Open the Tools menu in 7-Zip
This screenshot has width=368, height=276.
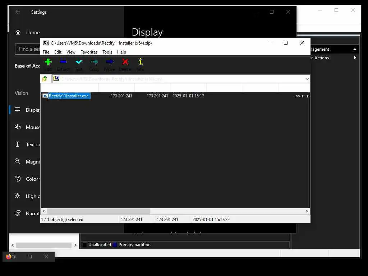(107, 52)
